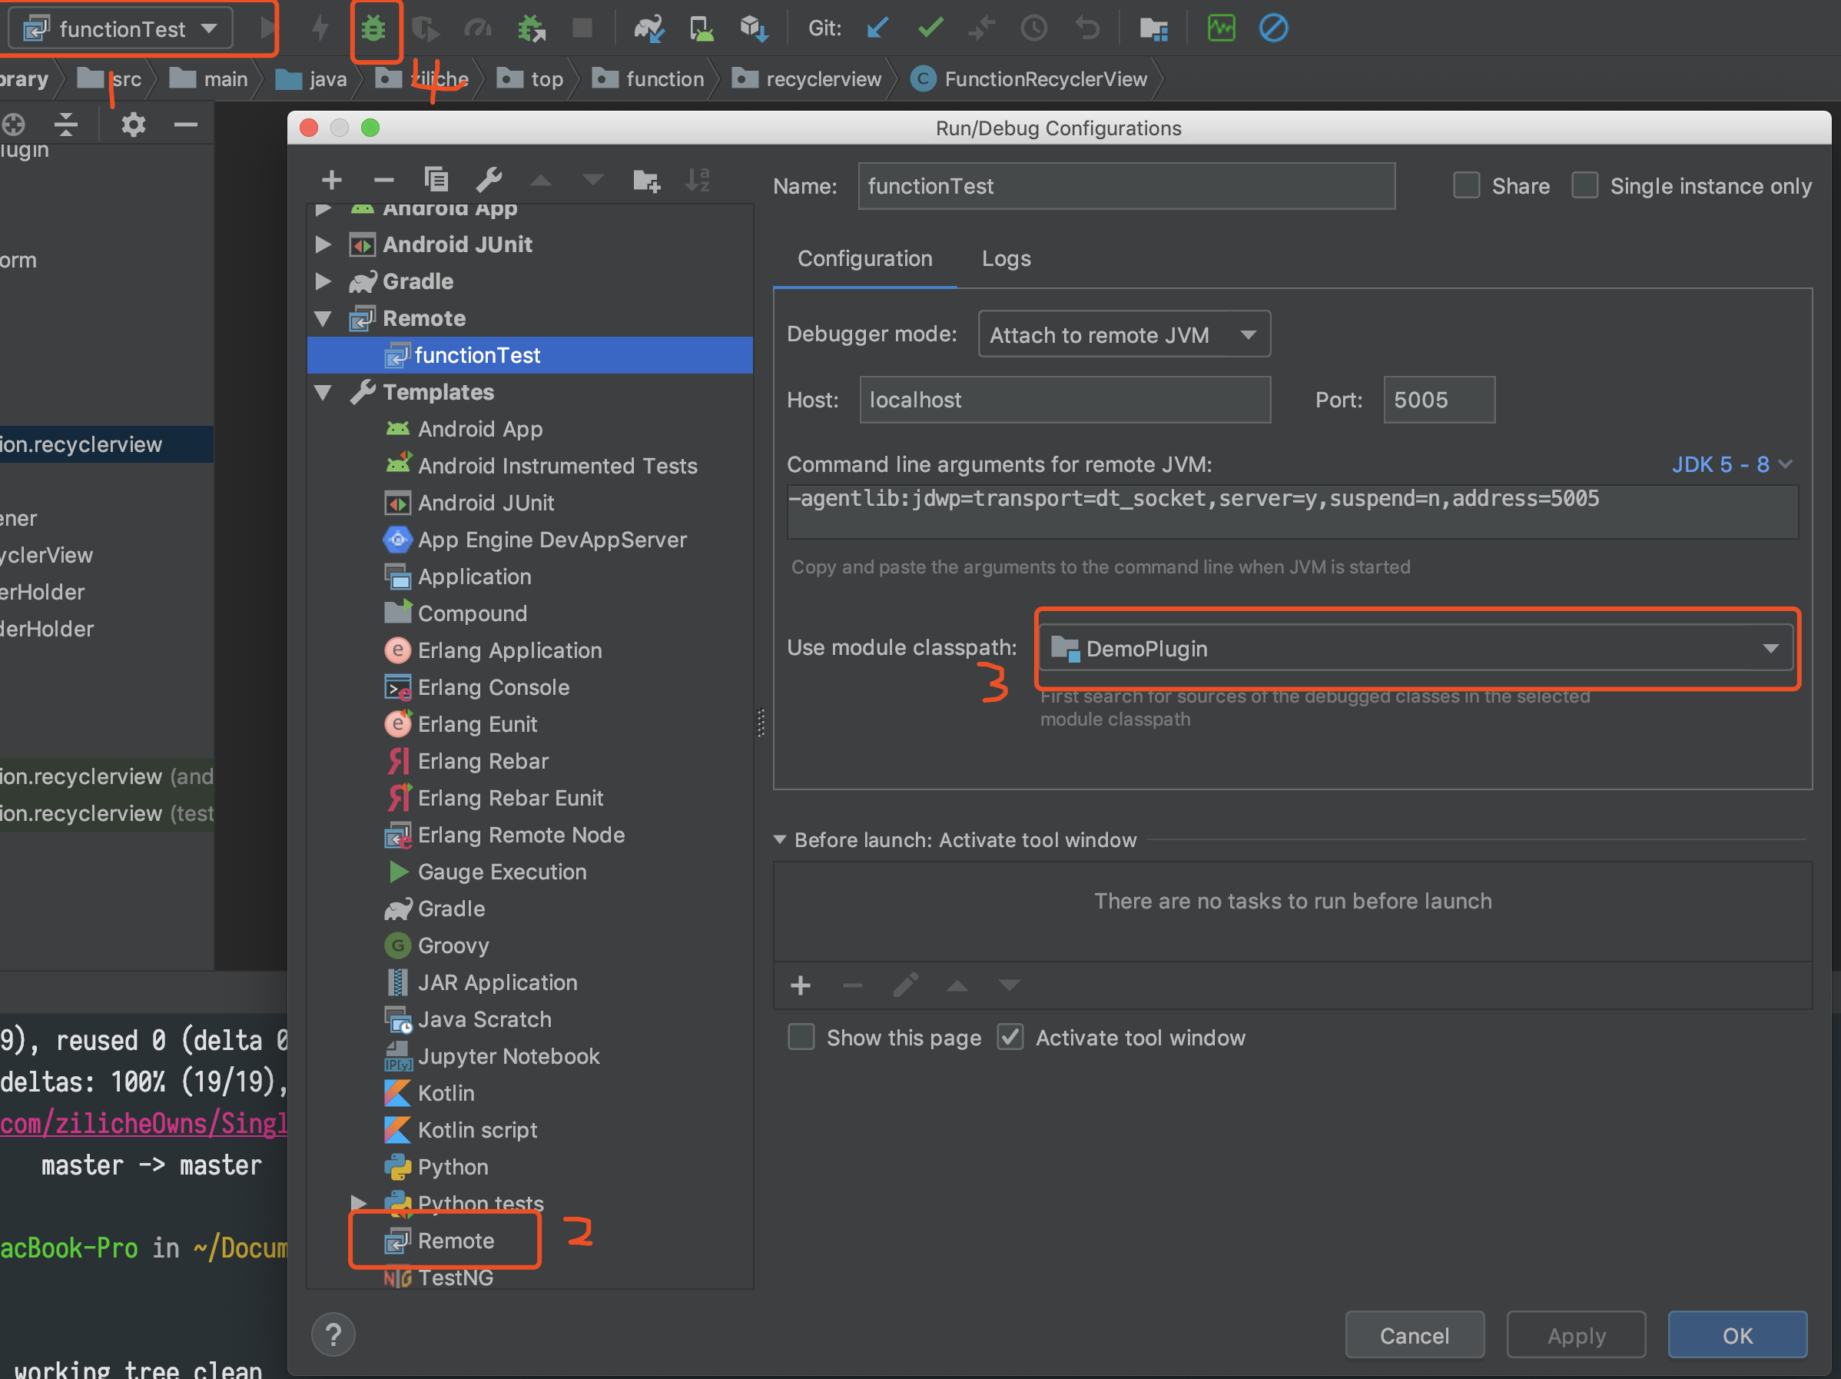Click the Git commit checkmark icon
The width and height of the screenshot is (1841, 1379).
(x=930, y=29)
